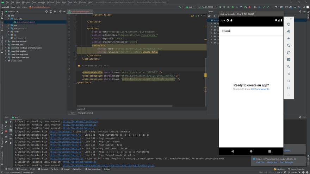310x174 pixels.
Task: Click emulator Rotate Right icon
Action: [x=289, y=52]
